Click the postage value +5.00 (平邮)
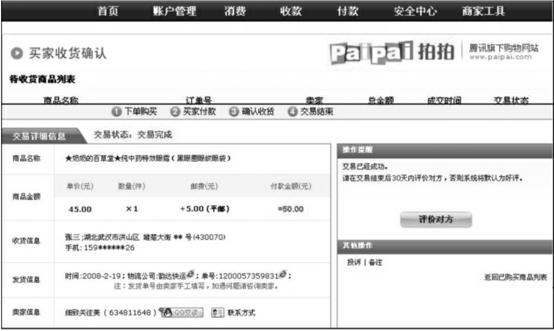Image resolution: width=554 pixels, height=331 pixels. coord(205,209)
